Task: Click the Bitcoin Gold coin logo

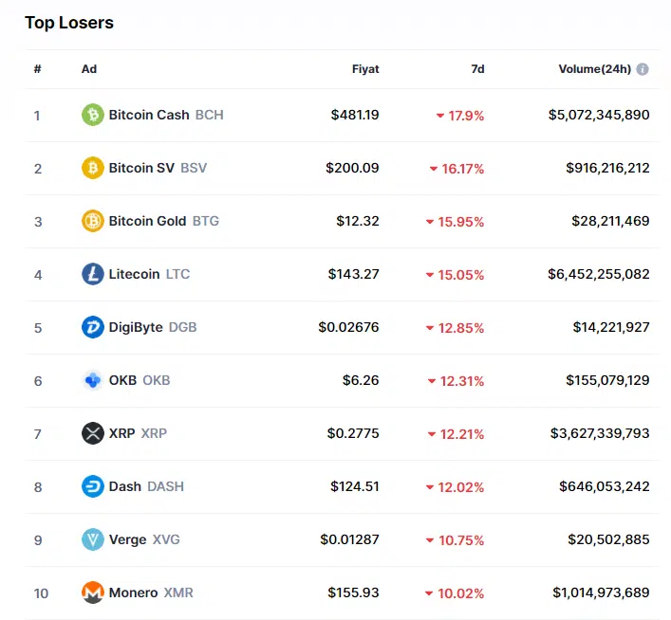Action: 92,221
